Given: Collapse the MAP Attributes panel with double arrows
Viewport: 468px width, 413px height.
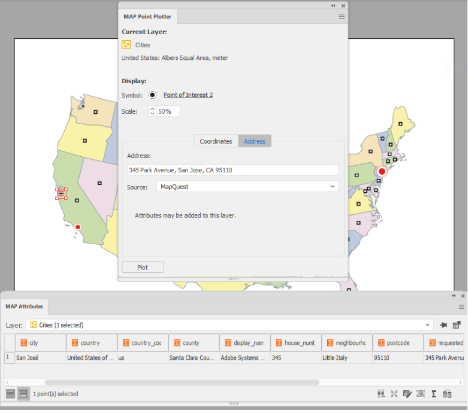Looking at the screenshot, I should coord(454,296).
